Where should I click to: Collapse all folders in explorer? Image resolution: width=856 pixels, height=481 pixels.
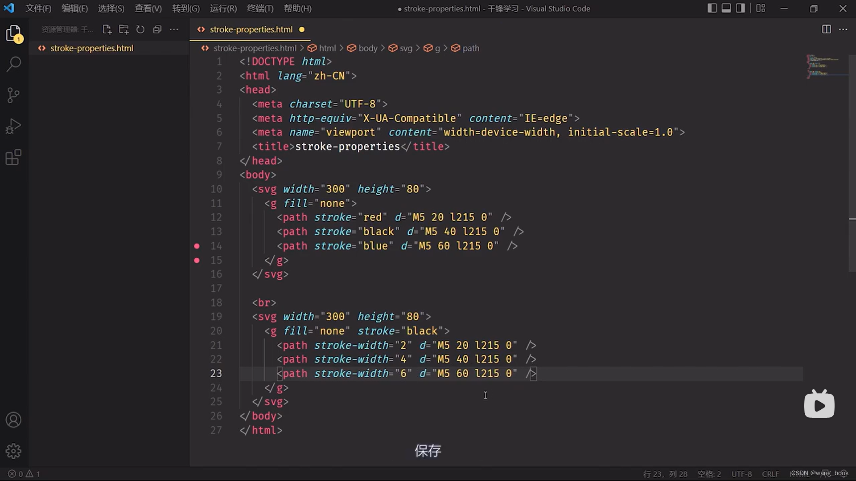[157, 29]
